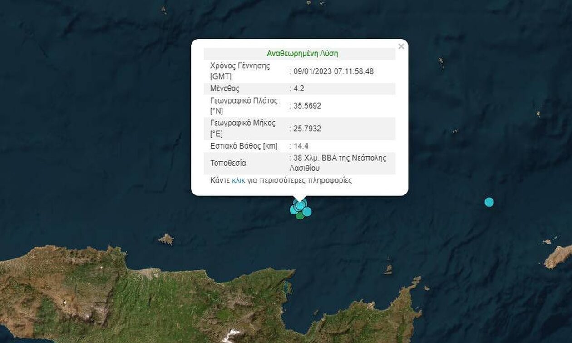Viewport: 572px width, 343px height.
Task: Click the rightmost cyan marker in the cluster
Action: point(307,211)
